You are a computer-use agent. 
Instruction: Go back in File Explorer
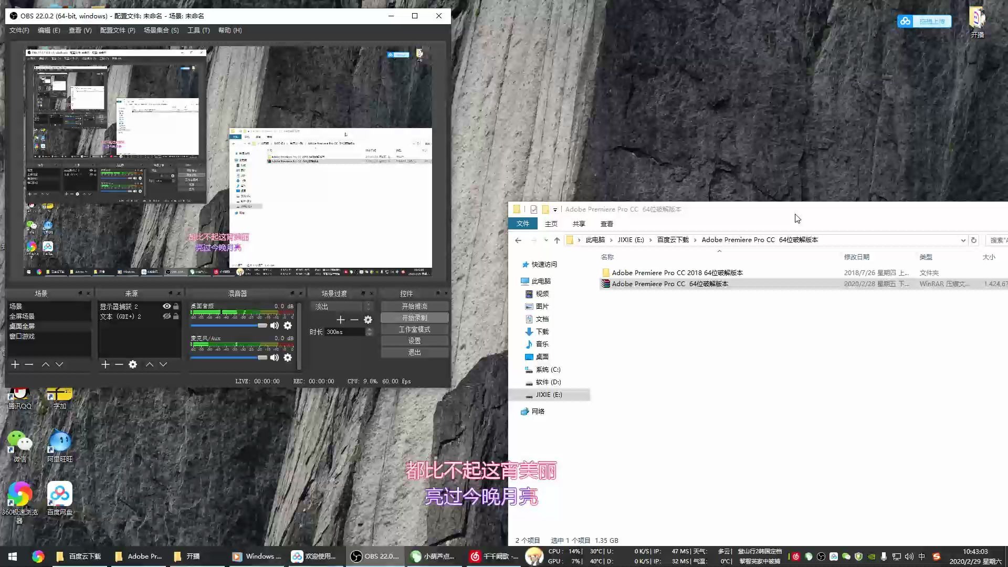(518, 240)
